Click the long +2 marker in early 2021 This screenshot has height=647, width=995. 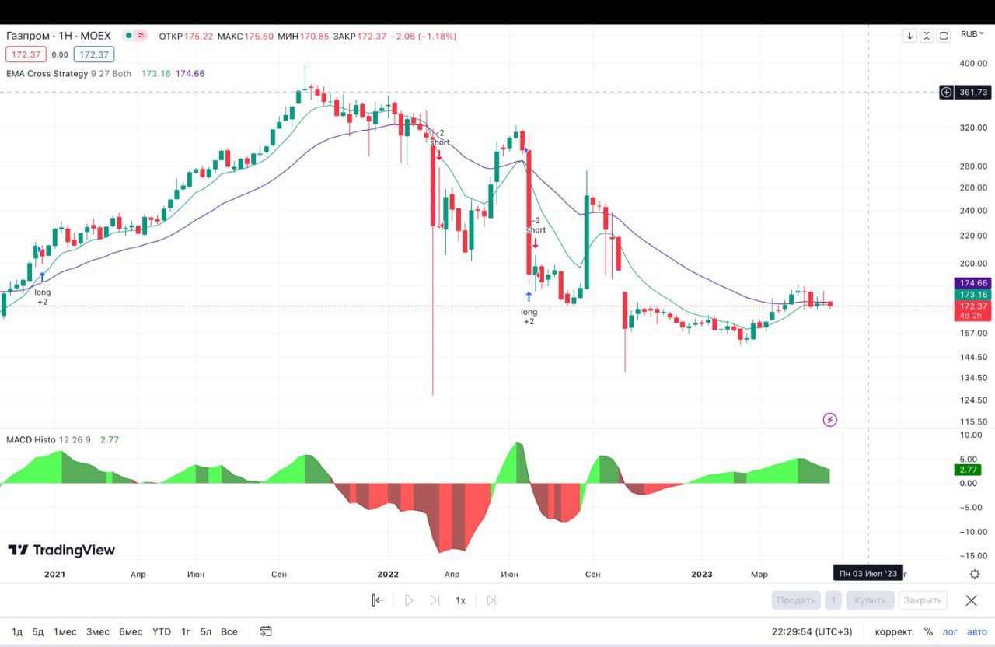pos(42,289)
